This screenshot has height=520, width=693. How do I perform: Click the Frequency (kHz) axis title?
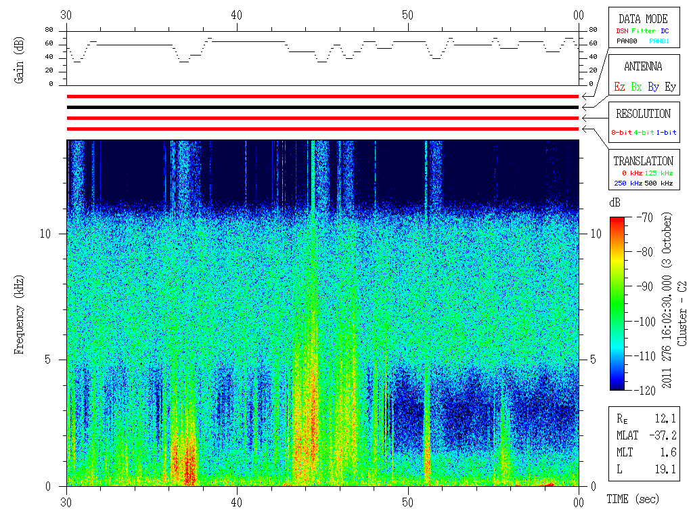[x=18, y=315]
